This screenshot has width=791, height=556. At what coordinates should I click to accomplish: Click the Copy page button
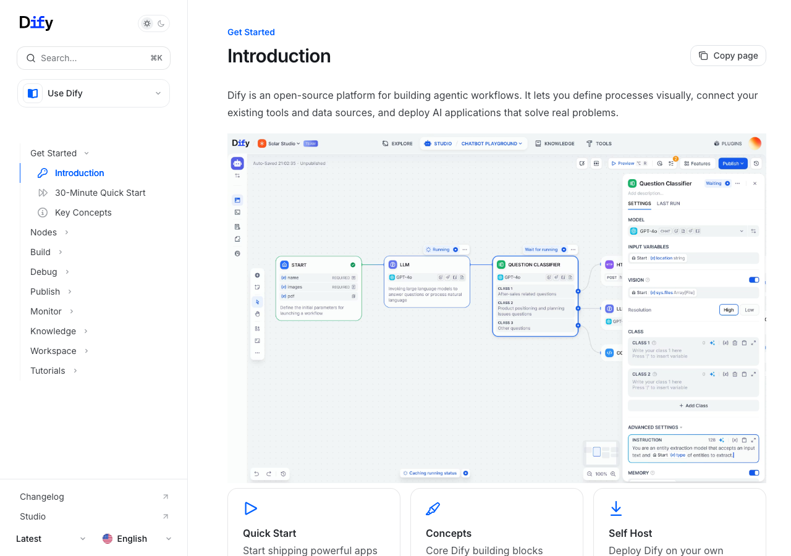[x=728, y=56]
